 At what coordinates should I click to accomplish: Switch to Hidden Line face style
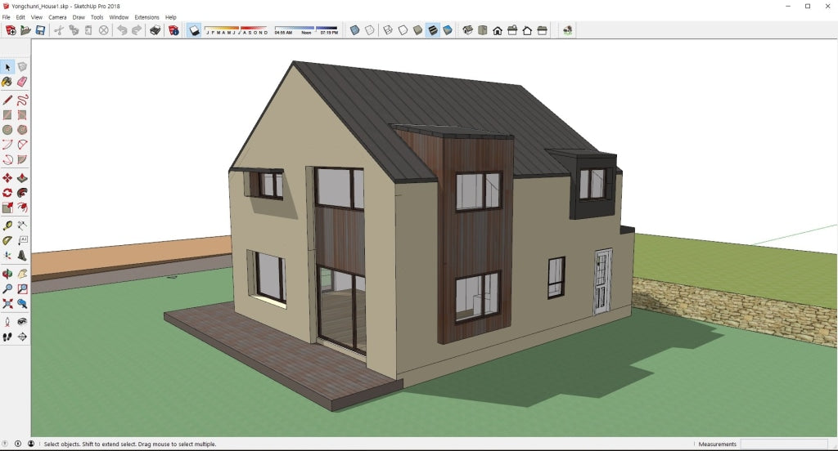click(403, 30)
